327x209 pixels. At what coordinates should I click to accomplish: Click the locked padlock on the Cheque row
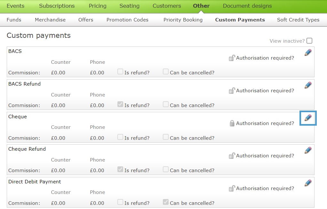pos(232,123)
